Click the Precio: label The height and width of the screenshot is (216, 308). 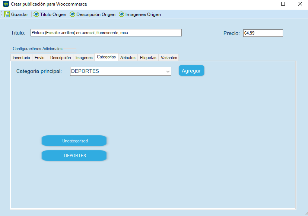coord(232,33)
